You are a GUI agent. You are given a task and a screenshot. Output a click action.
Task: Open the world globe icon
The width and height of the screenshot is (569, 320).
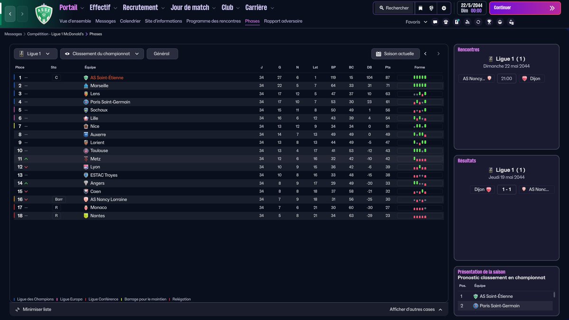tap(431, 8)
